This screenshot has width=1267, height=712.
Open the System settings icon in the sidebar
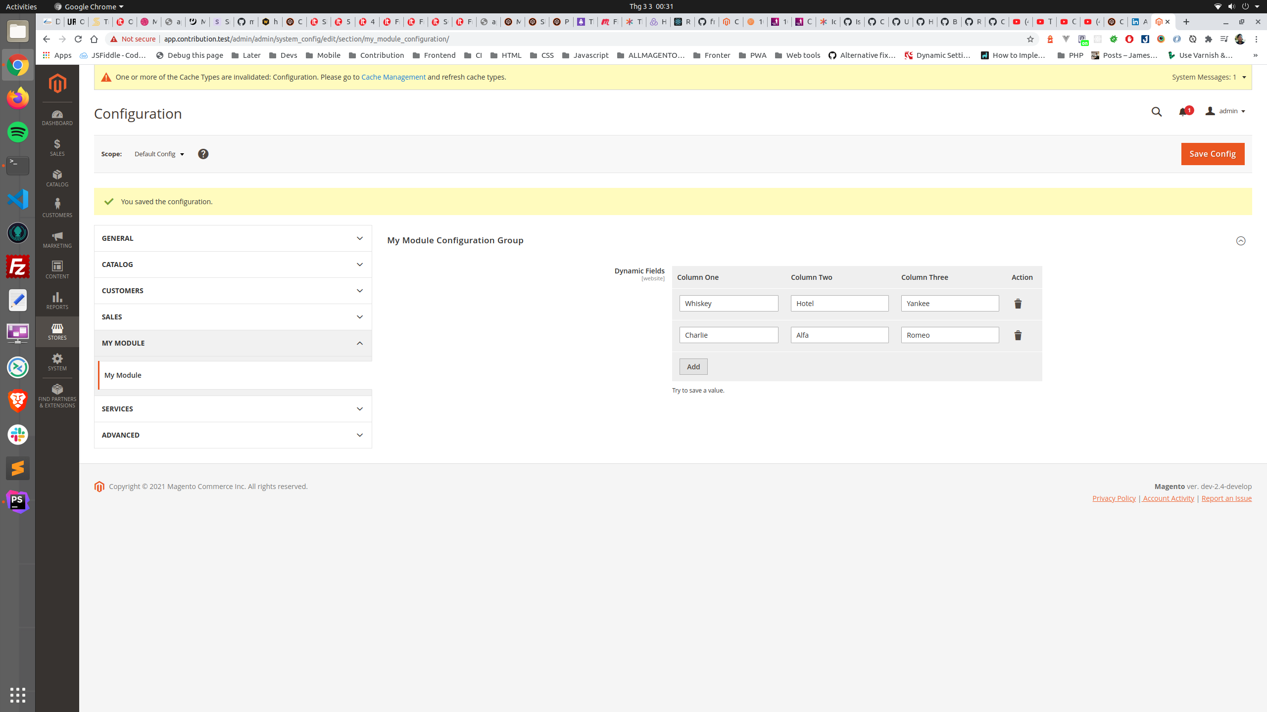pyautogui.click(x=57, y=361)
